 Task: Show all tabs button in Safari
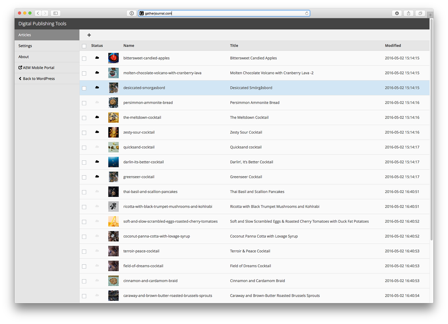[x=420, y=13]
